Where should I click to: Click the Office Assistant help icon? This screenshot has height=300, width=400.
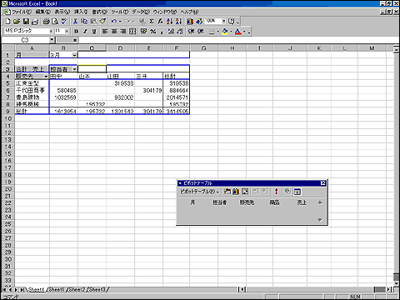click(232, 22)
